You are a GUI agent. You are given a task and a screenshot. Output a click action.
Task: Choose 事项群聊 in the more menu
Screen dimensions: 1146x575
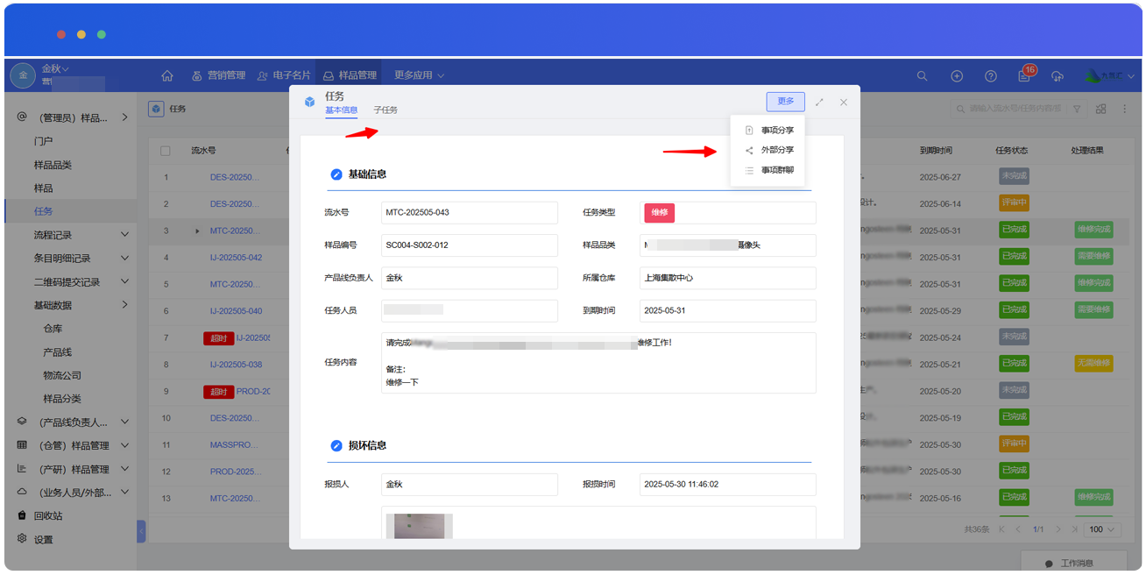pos(776,170)
